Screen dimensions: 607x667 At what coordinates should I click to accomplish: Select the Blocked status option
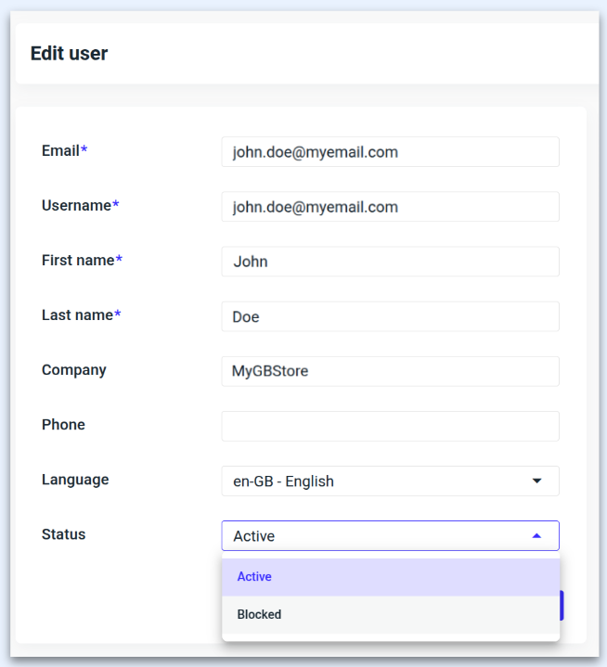click(259, 614)
